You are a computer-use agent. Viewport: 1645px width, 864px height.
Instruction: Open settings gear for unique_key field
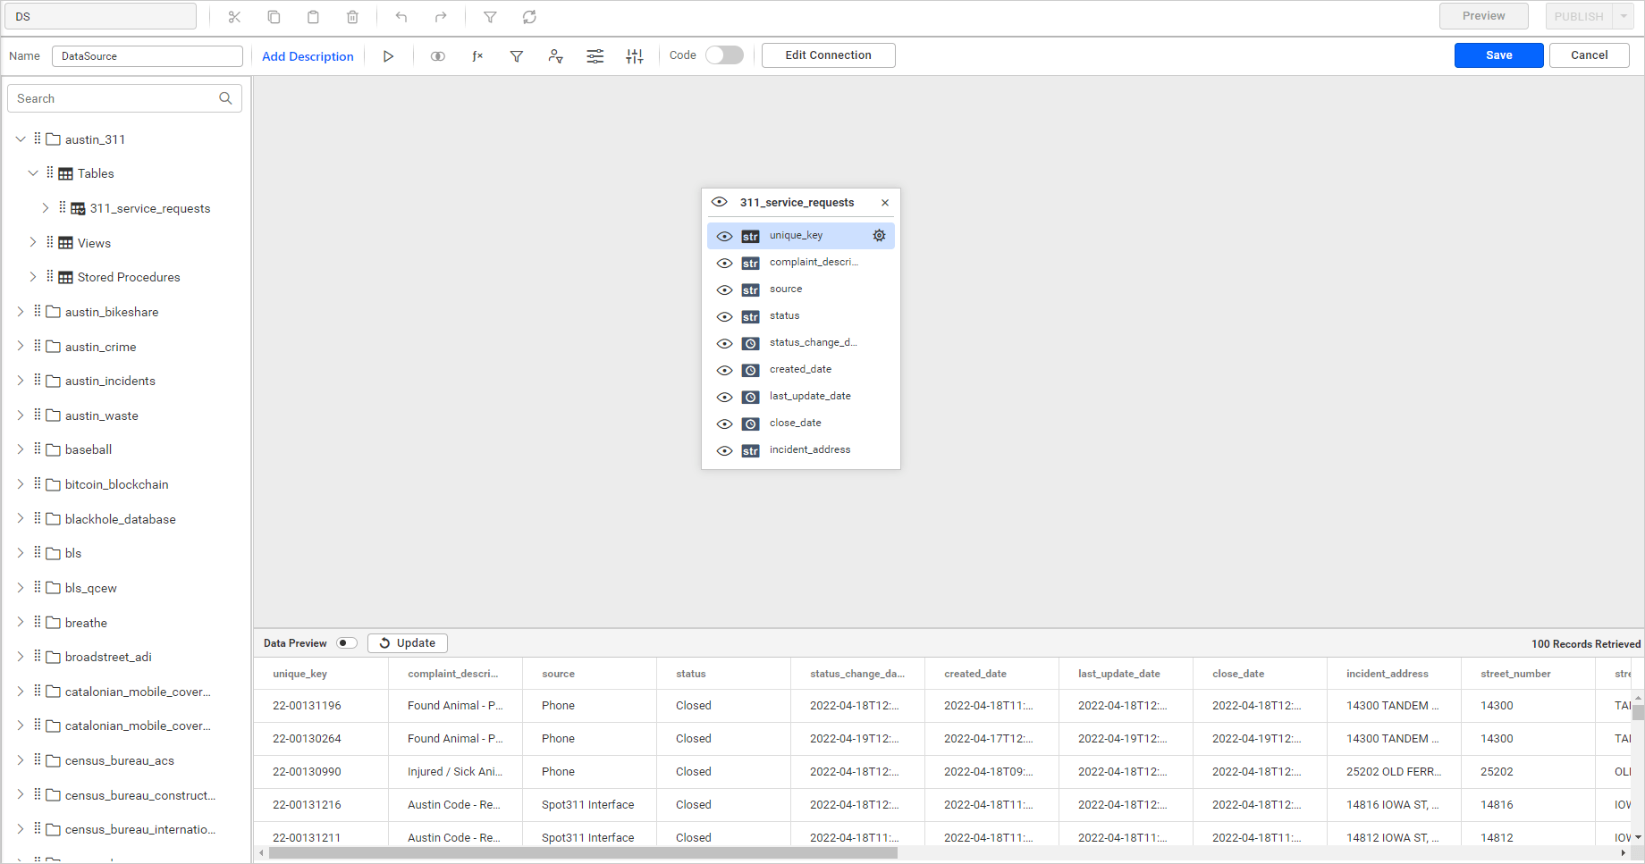879,235
